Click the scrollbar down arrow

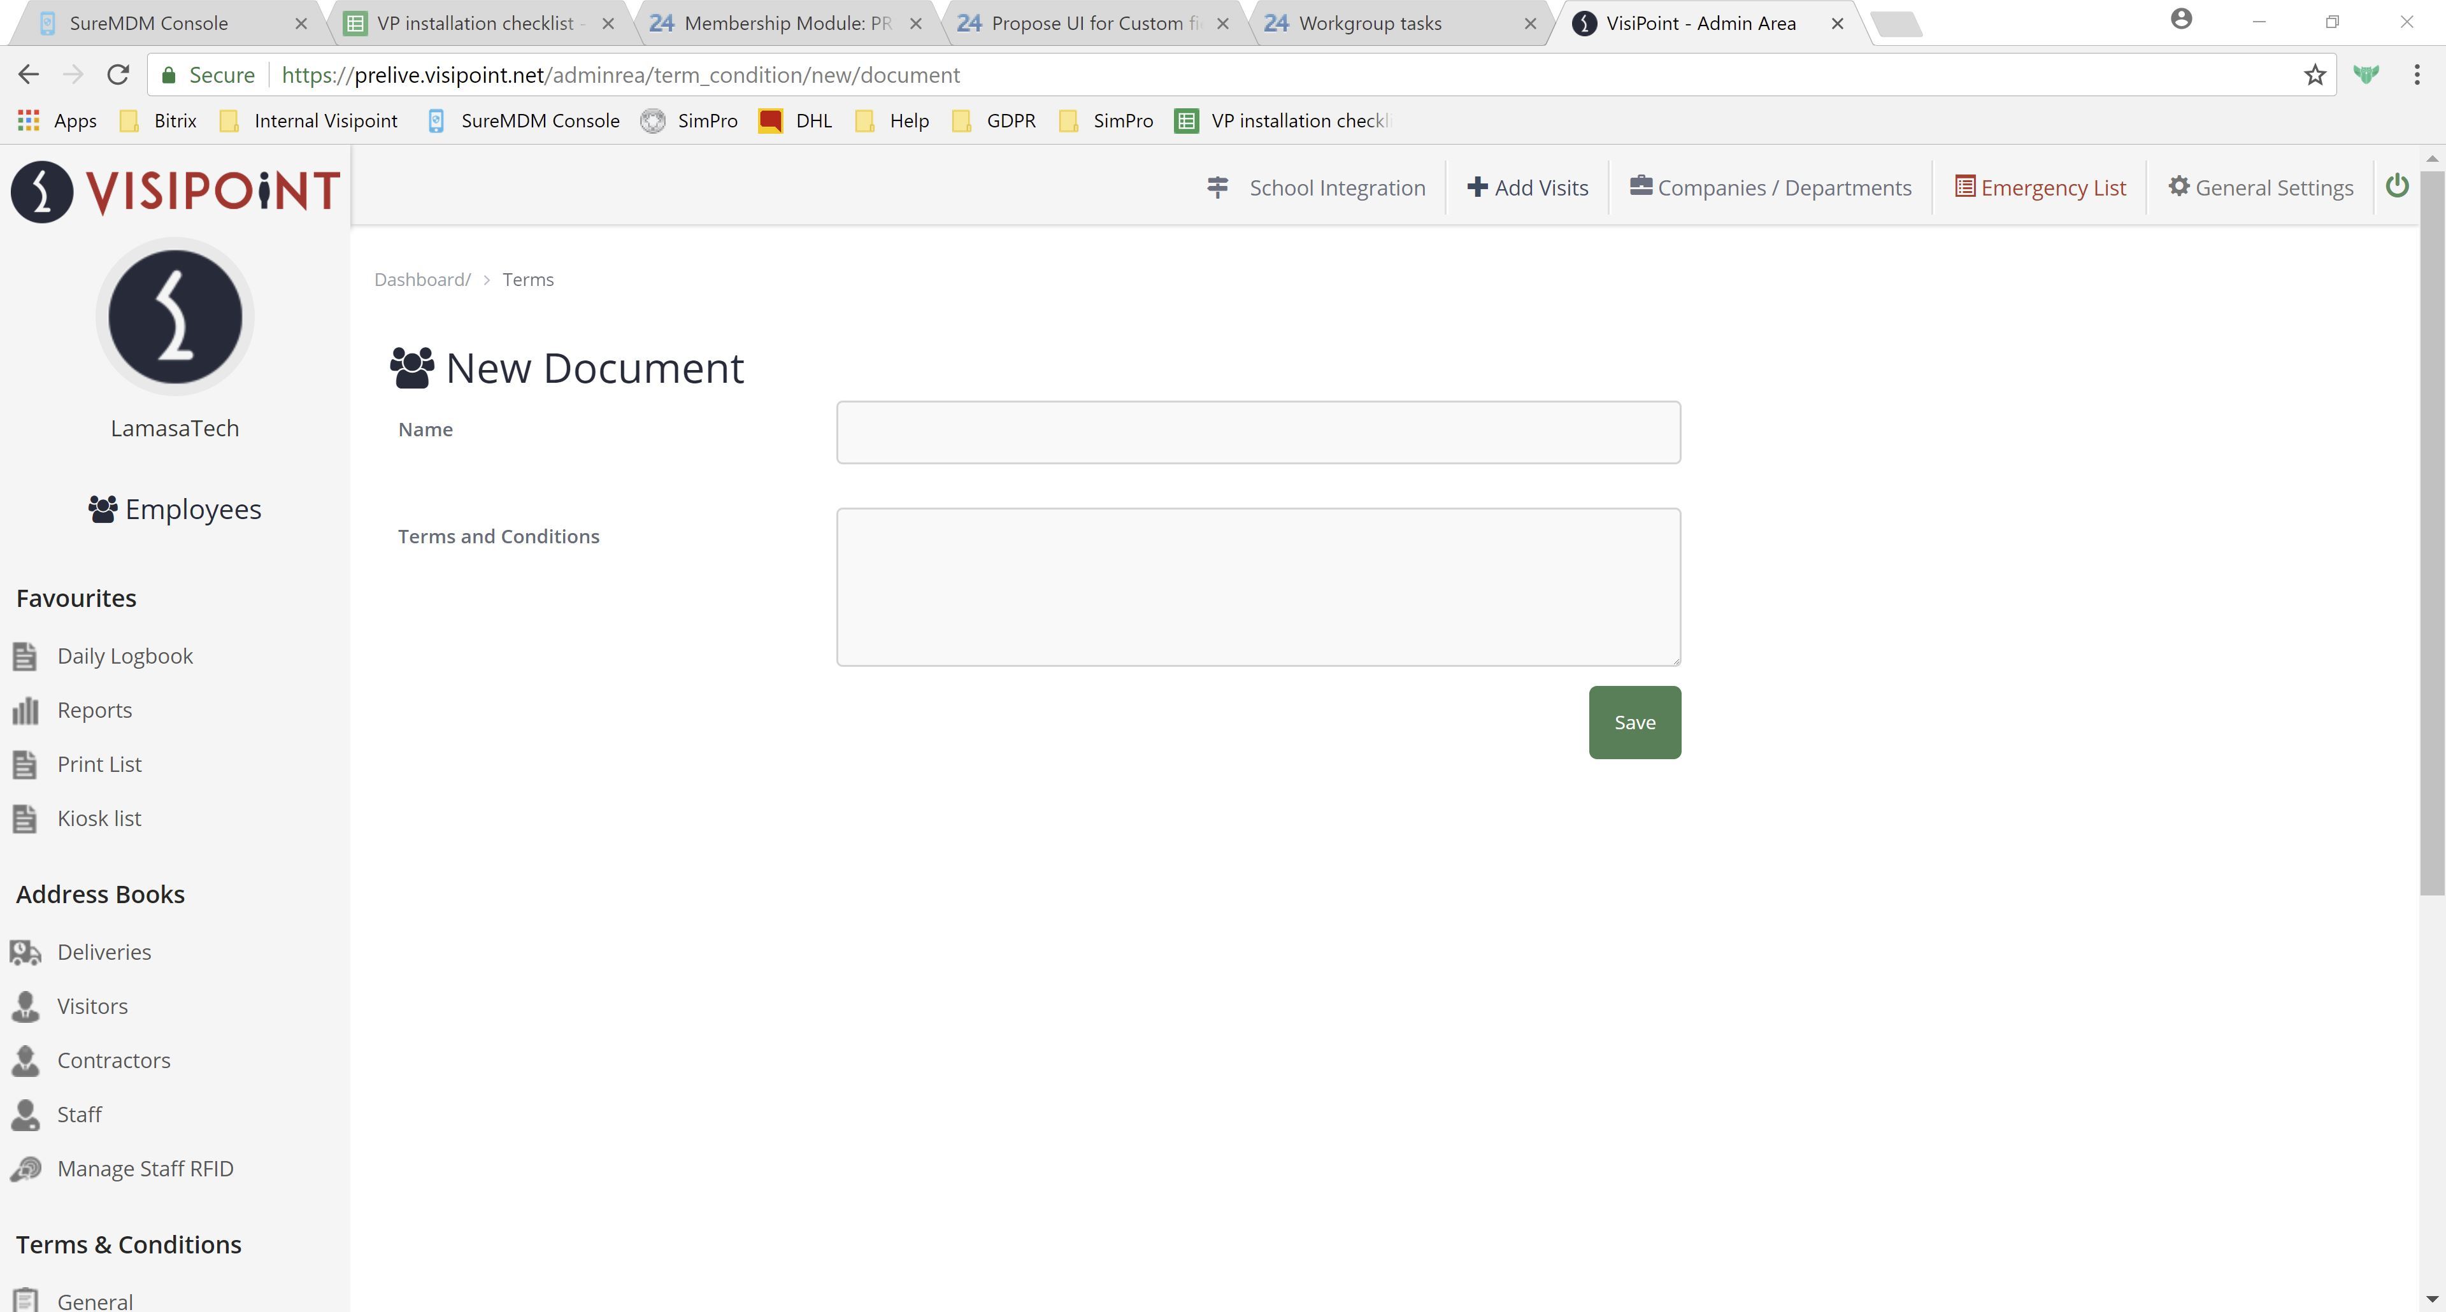click(x=2432, y=1299)
